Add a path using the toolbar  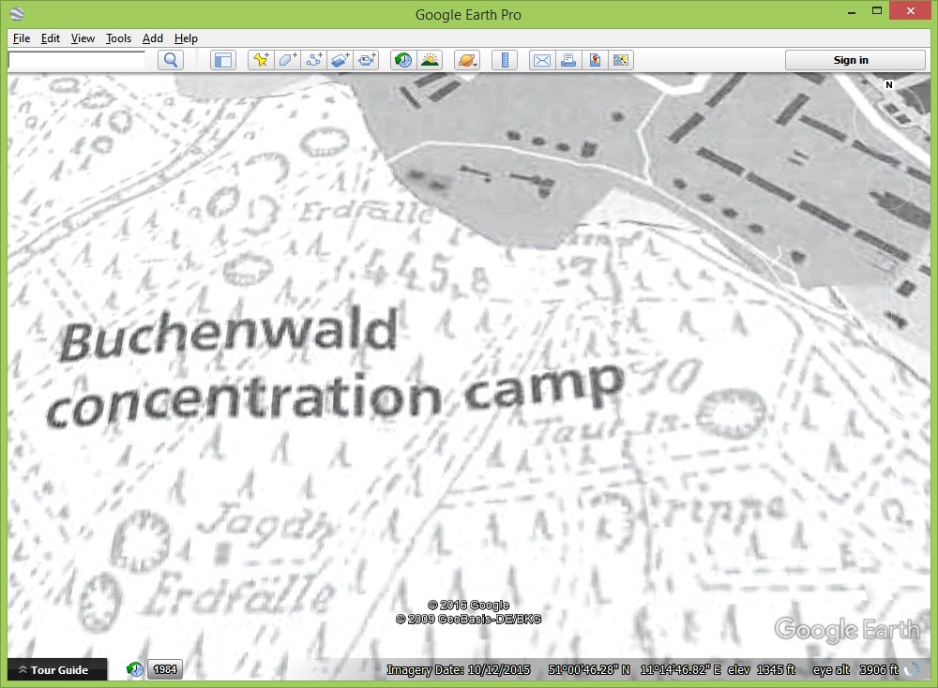(x=313, y=60)
